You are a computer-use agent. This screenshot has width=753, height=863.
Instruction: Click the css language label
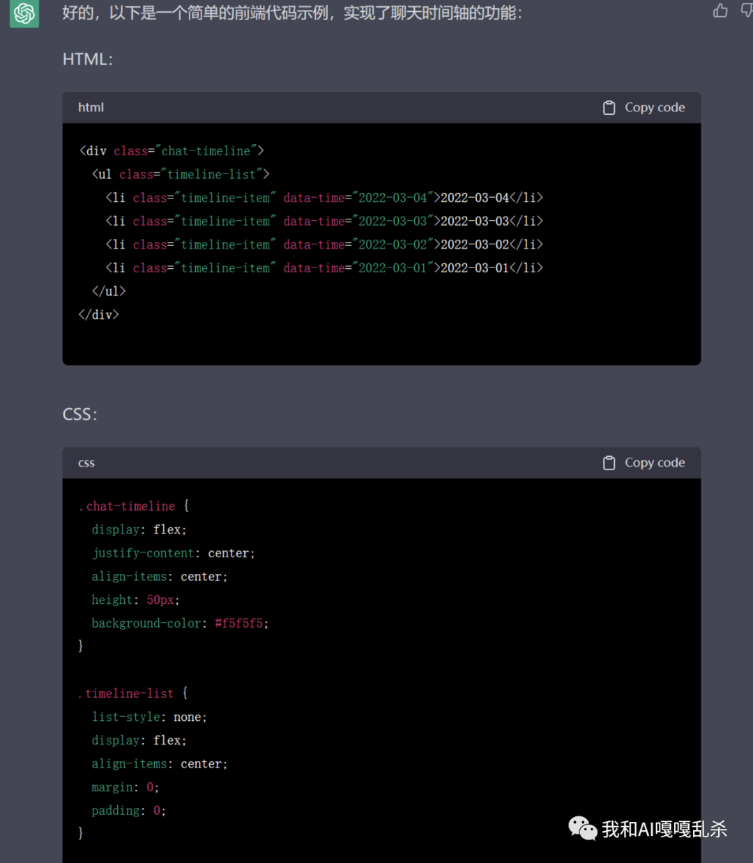(86, 462)
